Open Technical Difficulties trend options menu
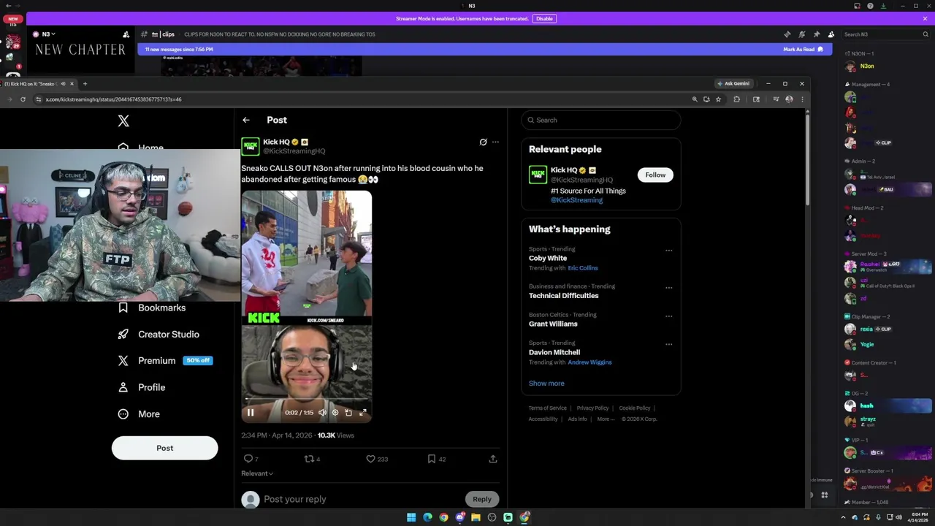 coord(668,288)
